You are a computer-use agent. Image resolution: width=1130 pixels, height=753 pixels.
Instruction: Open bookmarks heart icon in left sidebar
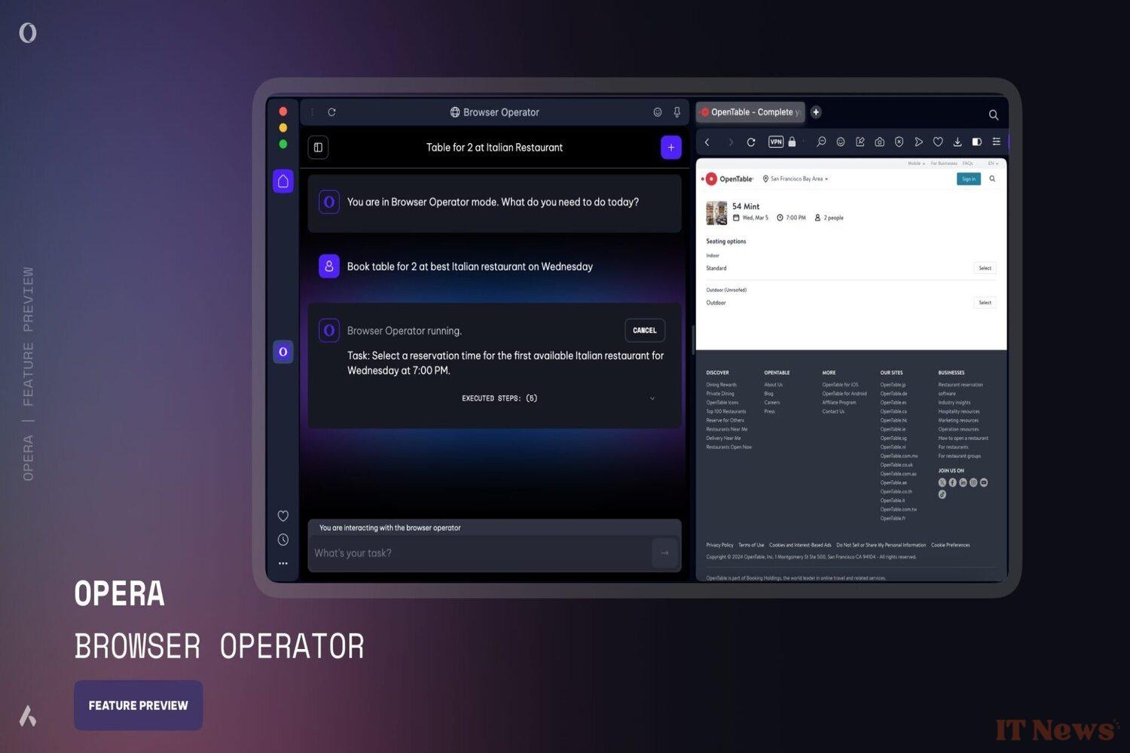pyautogui.click(x=283, y=516)
